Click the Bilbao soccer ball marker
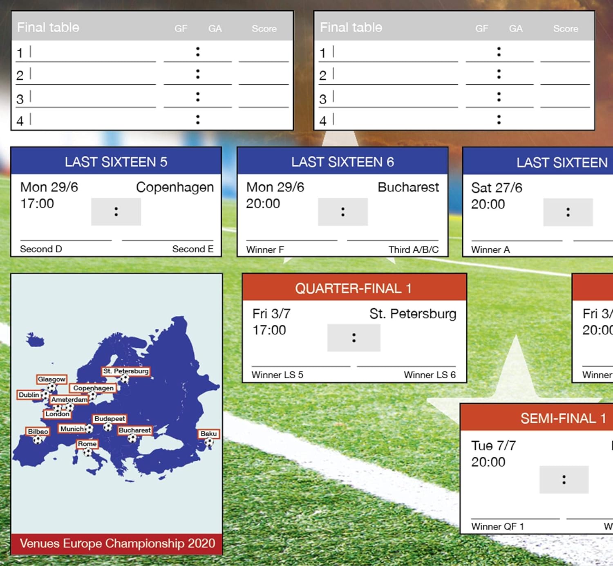The height and width of the screenshot is (566, 613). [x=38, y=440]
